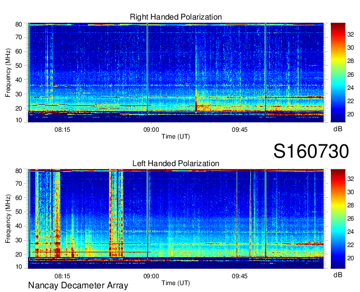Viewport: 360px width, 292px height.
Task: Click the 08:15 tick label on top plot
Action: point(62,130)
